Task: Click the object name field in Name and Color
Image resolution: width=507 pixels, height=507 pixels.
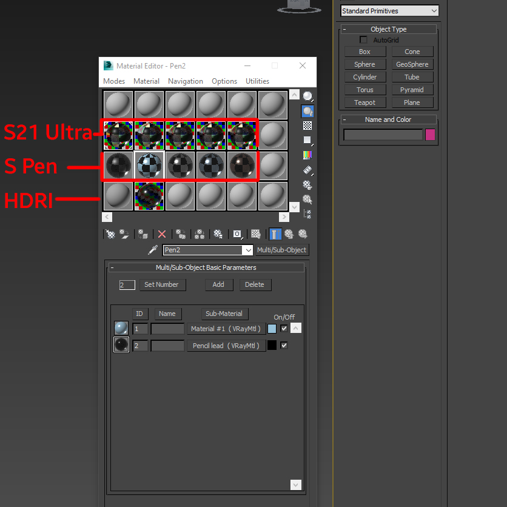Action: (x=383, y=135)
